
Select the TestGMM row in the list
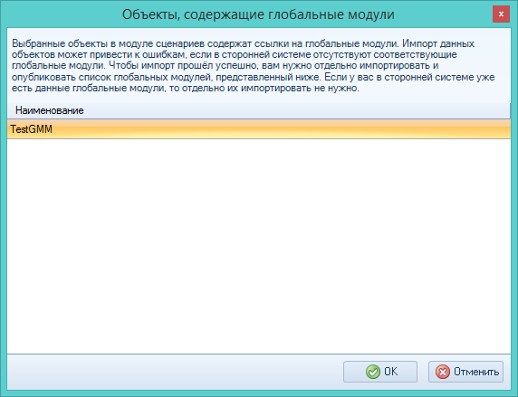[x=259, y=129]
